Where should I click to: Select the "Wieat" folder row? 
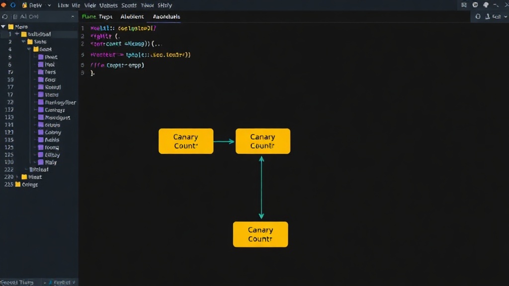coord(39,177)
